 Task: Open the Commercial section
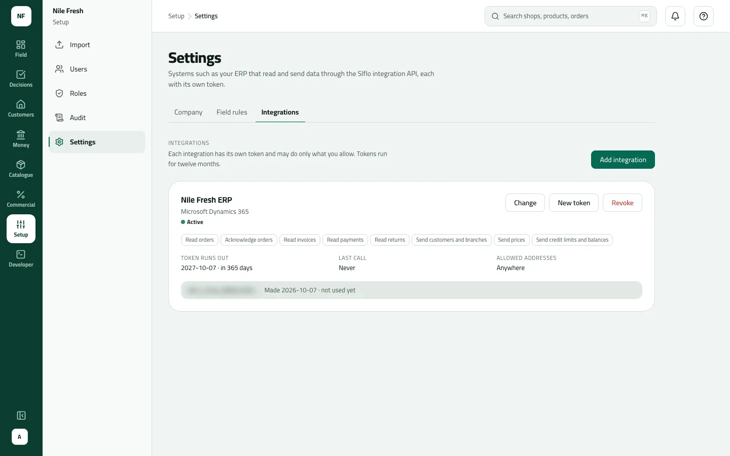(21, 199)
